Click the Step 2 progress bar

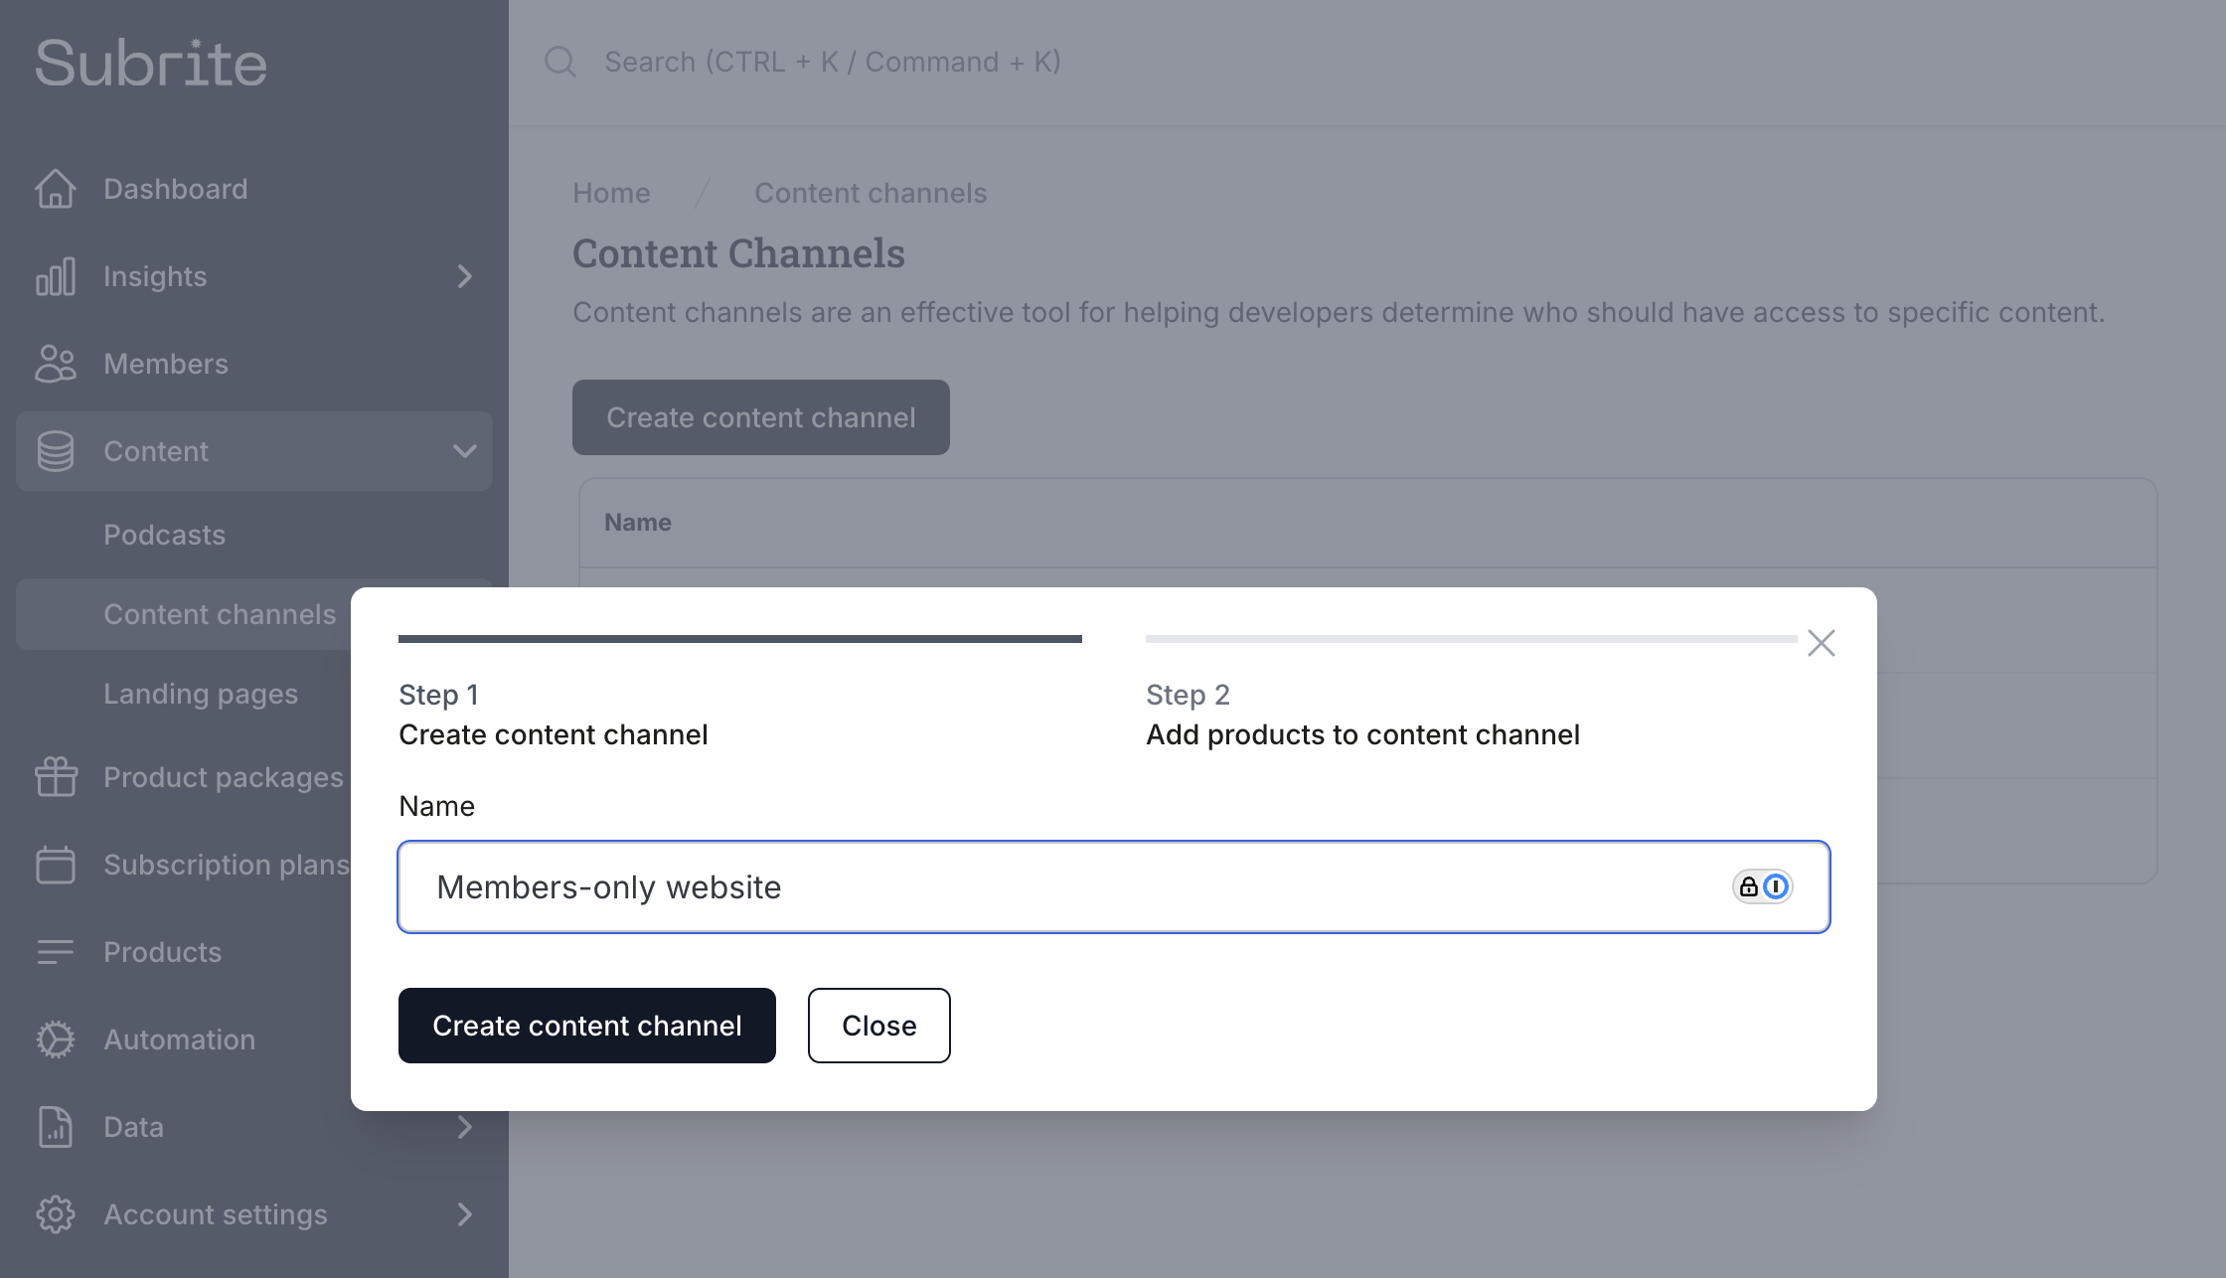[1469, 639]
